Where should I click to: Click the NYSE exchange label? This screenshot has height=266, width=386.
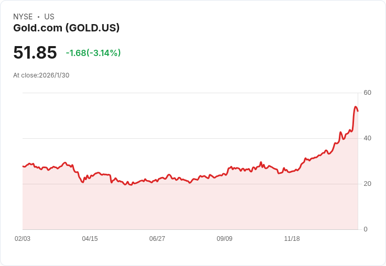[23, 17]
